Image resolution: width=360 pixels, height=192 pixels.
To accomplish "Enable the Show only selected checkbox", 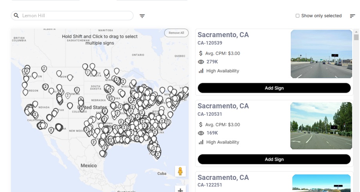I will pyautogui.click(x=297, y=16).
